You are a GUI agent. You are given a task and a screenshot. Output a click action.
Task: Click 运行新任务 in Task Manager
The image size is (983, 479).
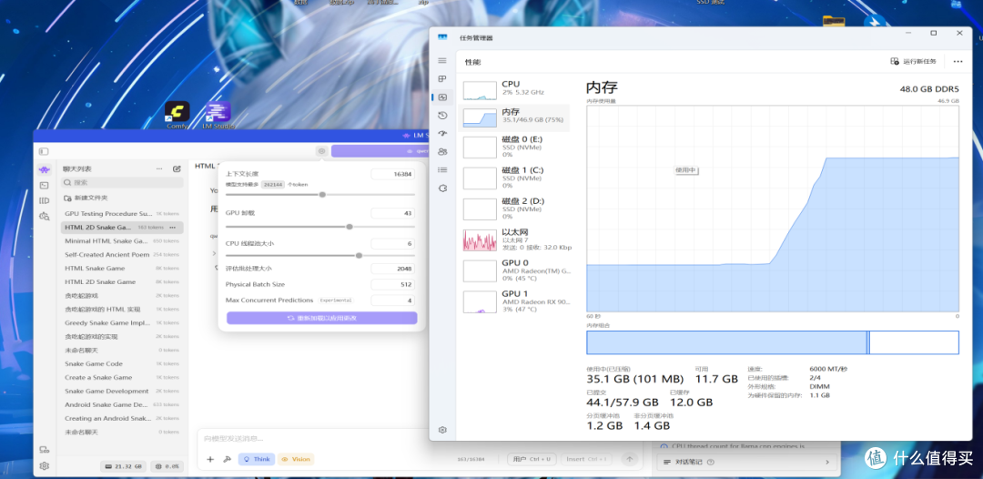(x=914, y=61)
